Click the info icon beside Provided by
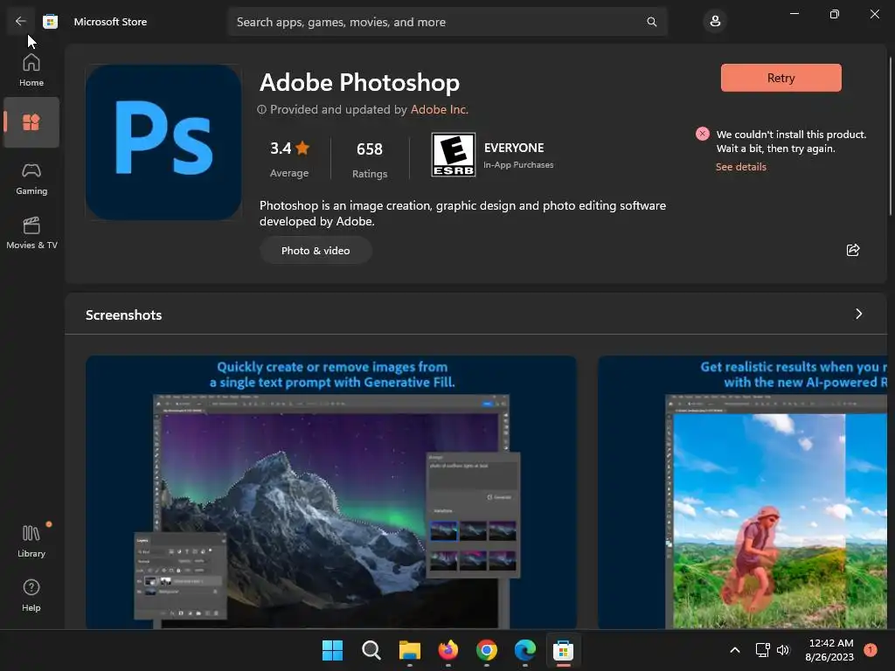Screen dimensions: 895x671 pyautogui.click(x=261, y=109)
